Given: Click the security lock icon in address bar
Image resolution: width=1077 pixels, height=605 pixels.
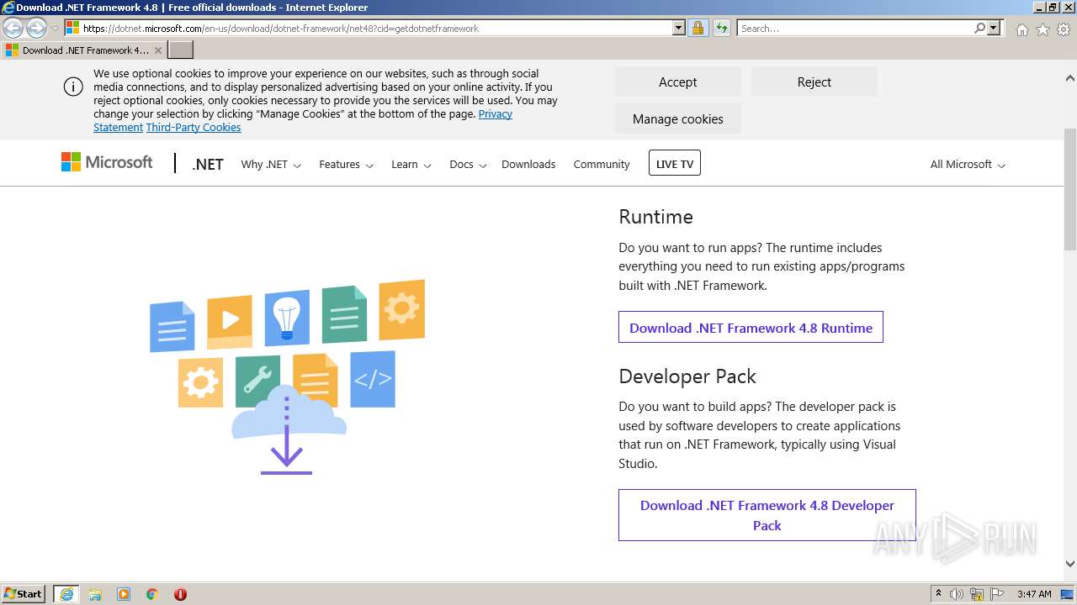Looking at the screenshot, I should [x=698, y=29].
